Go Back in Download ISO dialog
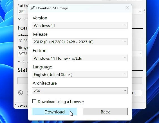 (x=105, y=111)
